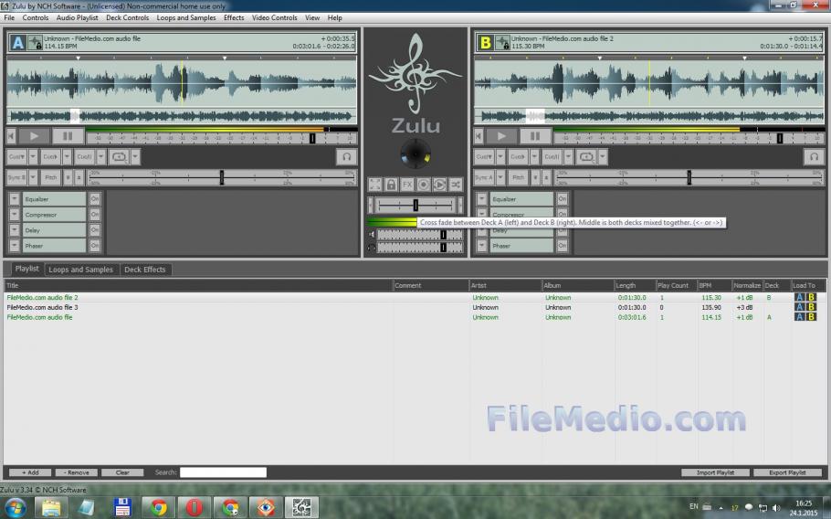Select FileMedio.com audio file 3 playlist row

[x=415, y=308]
